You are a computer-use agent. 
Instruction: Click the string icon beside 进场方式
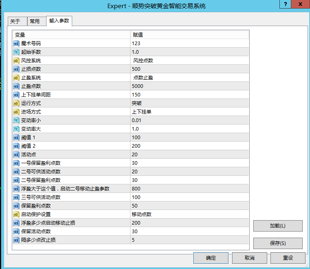tap(16, 112)
